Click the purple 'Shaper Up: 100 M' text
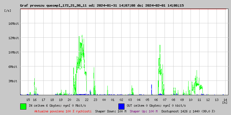The height and width of the screenshot is (115, 231). click(x=144, y=111)
